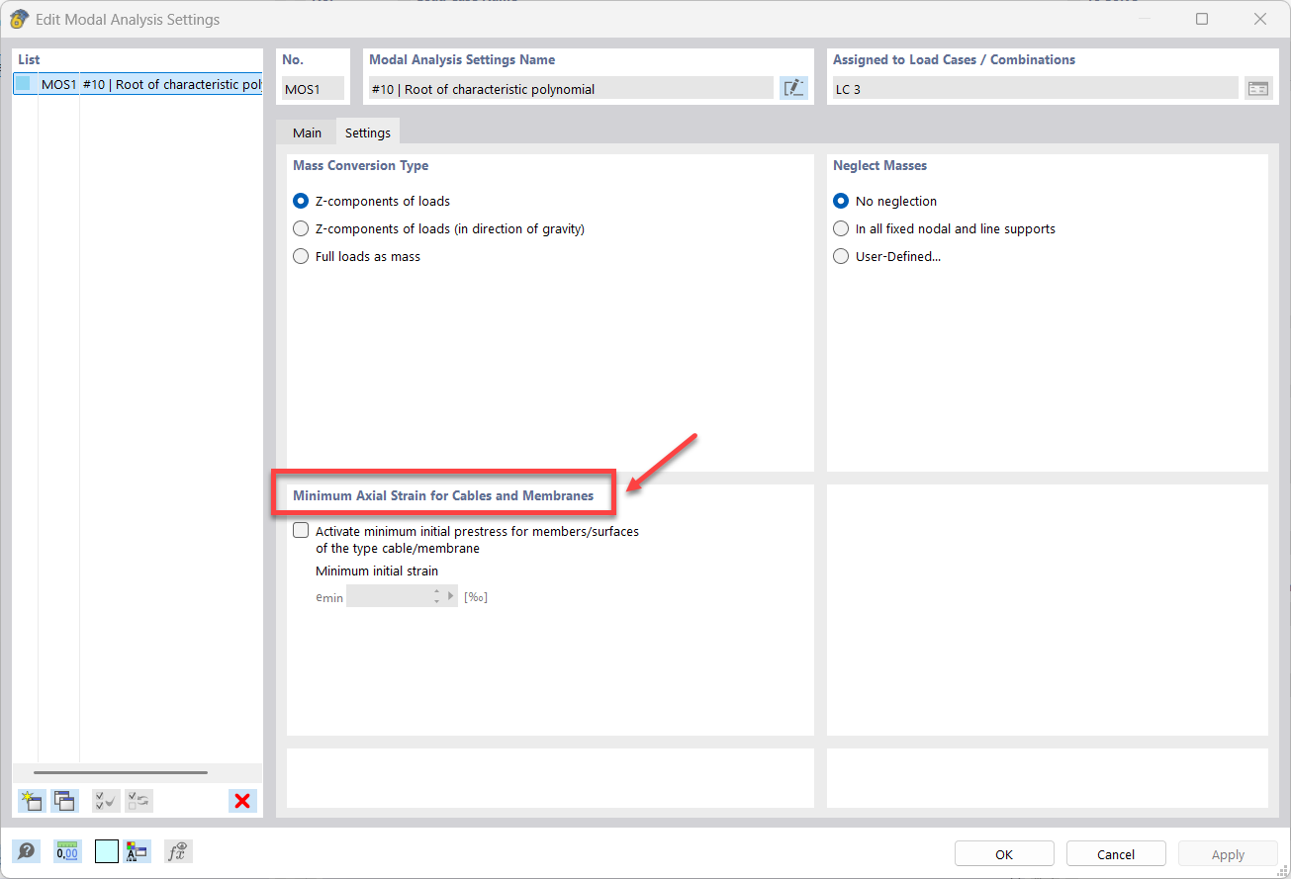Click the new modal analysis settings icon
Screen dimensions: 1291x879
32,801
